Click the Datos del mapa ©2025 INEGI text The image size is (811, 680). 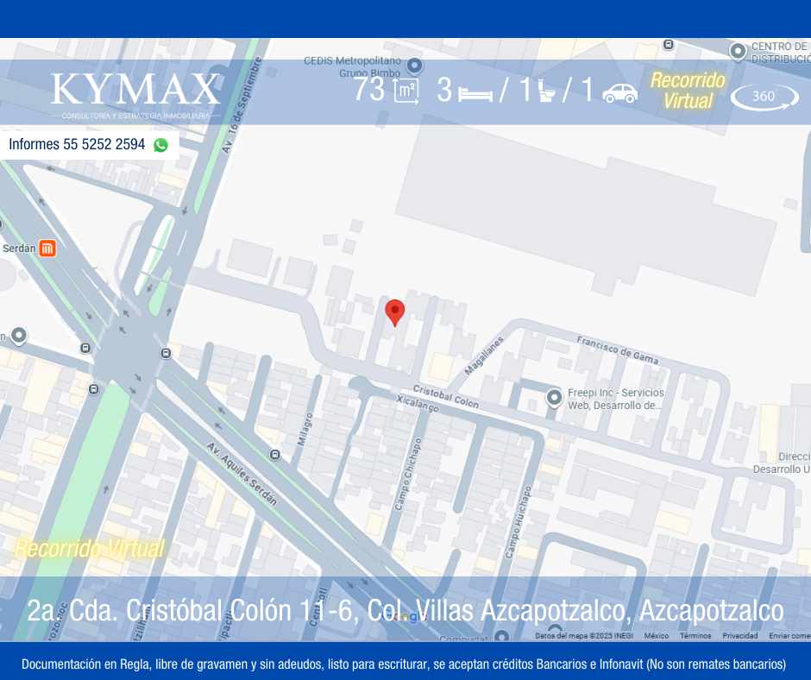pyautogui.click(x=584, y=635)
